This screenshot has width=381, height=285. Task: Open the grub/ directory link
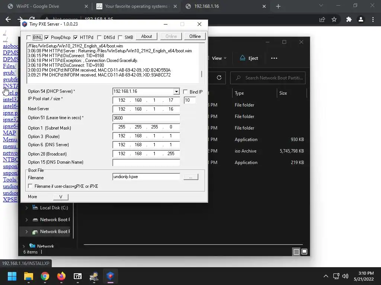(9, 73)
